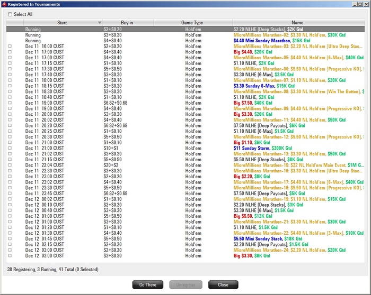Tick checkbox for Dec 11 18:15 row

pyautogui.click(x=10, y=86)
